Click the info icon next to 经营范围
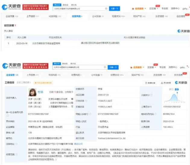Screen dimensions: 190x165 point(16,154)
